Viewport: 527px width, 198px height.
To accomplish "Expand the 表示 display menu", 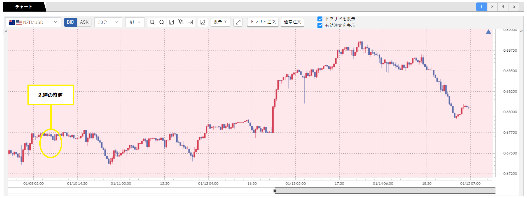I will (x=221, y=22).
